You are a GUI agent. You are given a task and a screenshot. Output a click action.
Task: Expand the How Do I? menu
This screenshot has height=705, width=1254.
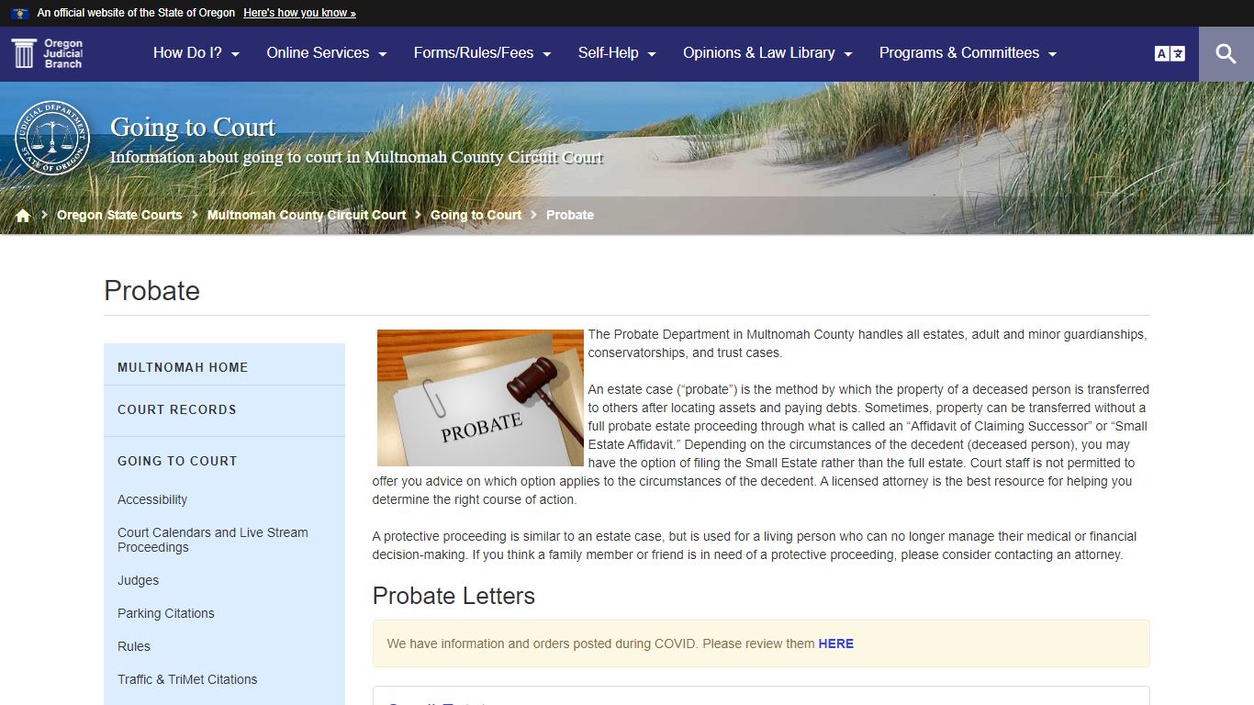point(196,53)
